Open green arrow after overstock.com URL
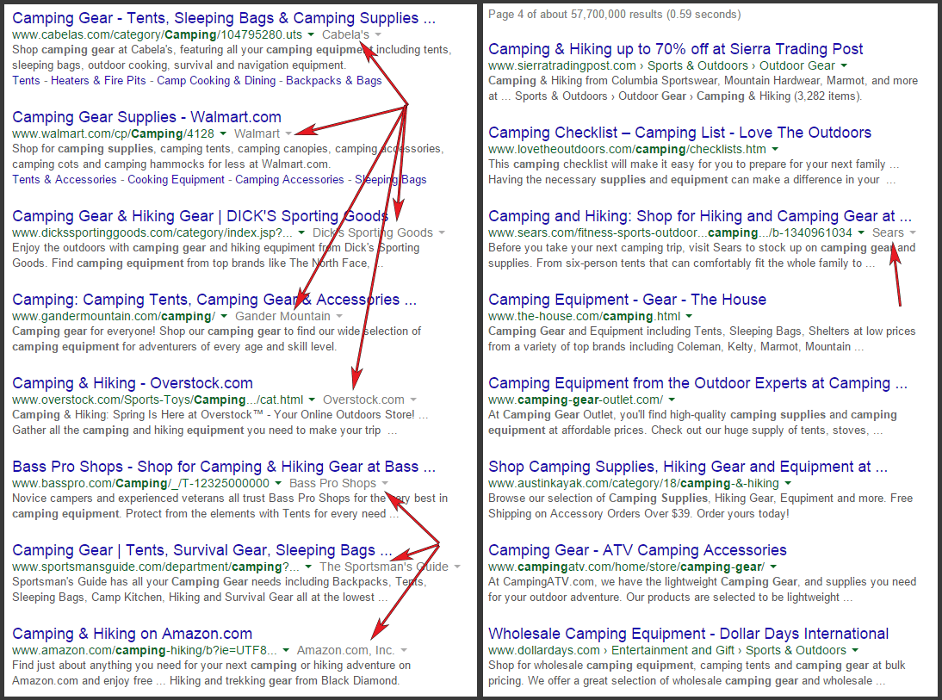942x700 pixels. click(x=312, y=400)
